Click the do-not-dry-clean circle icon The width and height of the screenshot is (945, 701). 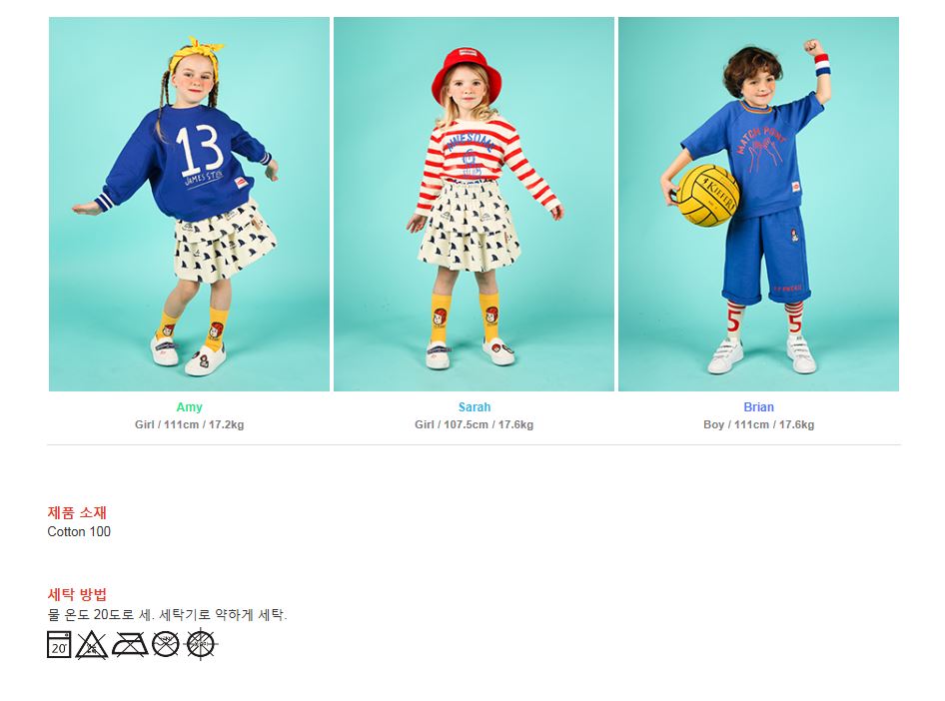(166, 644)
